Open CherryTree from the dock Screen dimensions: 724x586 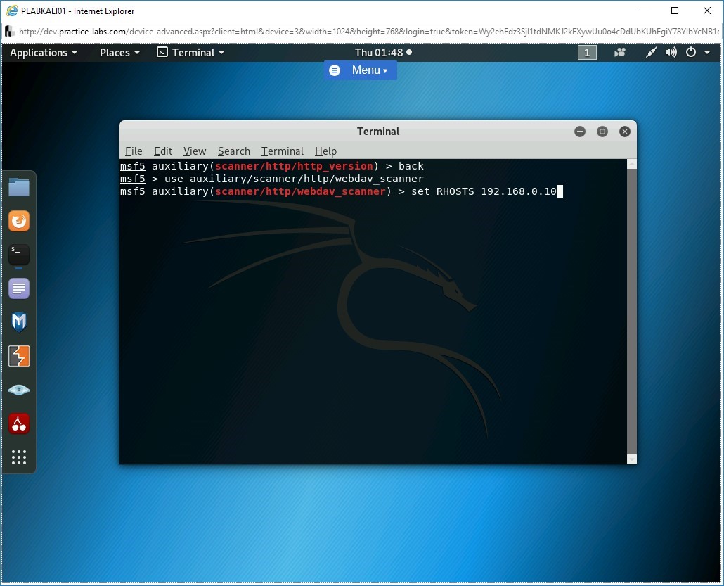coord(18,423)
